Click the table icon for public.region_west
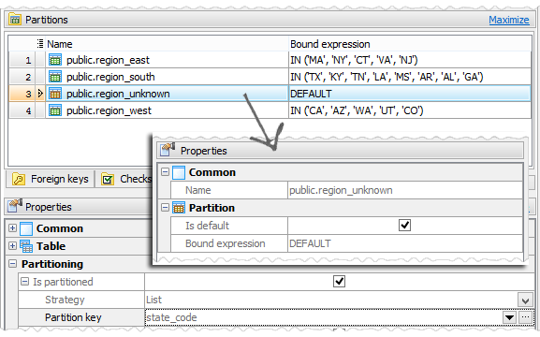540x337 pixels. coord(55,110)
